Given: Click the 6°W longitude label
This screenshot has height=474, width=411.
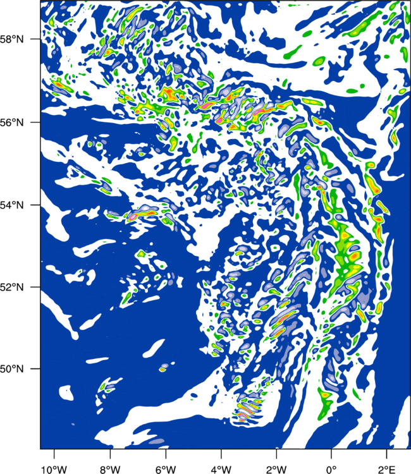Looking at the screenshot, I should [x=166, y=470].
